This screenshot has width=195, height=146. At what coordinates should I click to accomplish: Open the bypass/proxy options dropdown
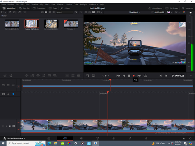pos(179,12)
